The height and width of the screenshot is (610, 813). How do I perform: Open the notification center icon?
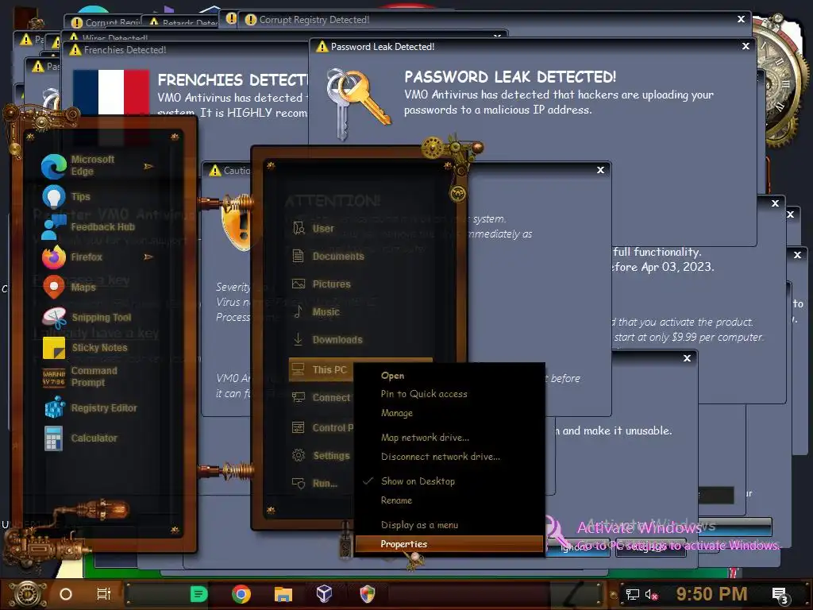point(780,595)
